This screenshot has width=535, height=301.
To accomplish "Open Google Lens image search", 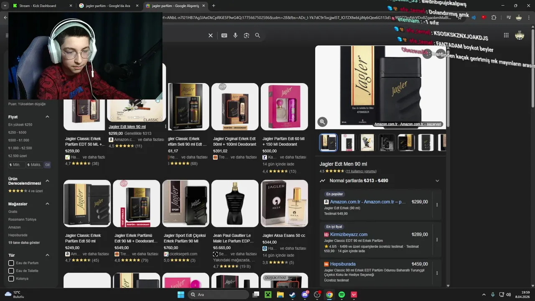I will click(x=247, y=36).
